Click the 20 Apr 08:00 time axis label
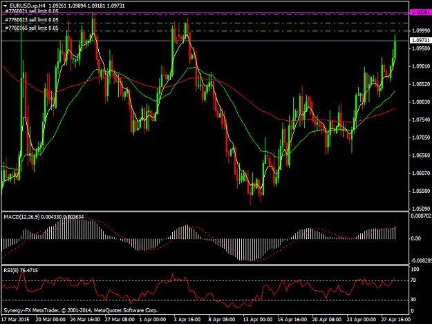Screen dimensions: 432x324 (x=327, y=320)
